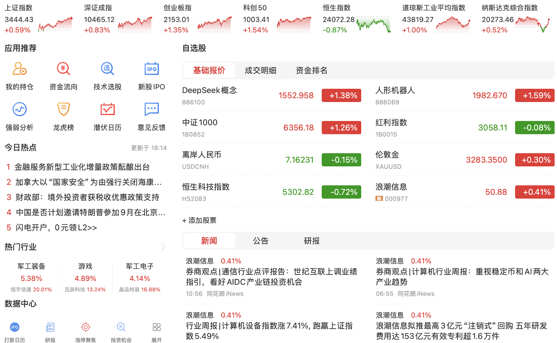The image size is (557, 343).
Task: Select the 红利指数 watchlist row
Action: (x=465, y=128)
